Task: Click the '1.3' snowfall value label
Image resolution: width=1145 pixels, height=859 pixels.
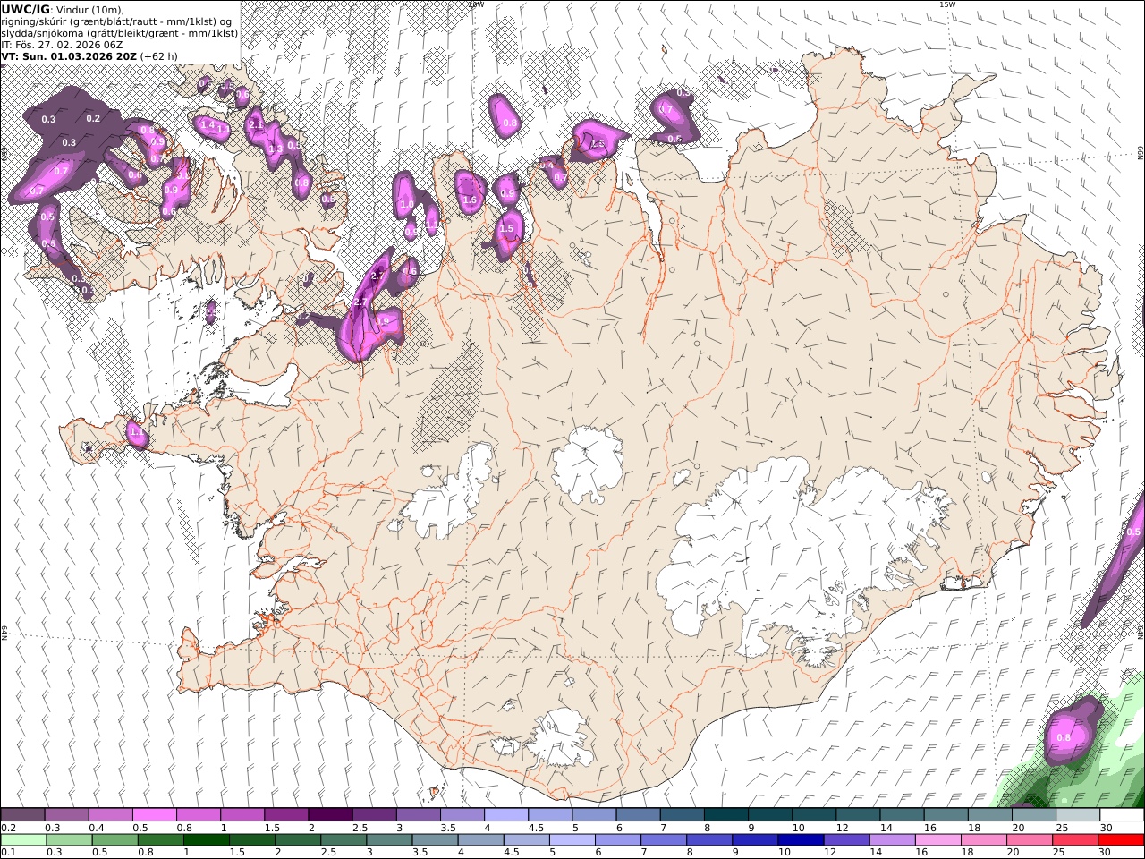Action: [276, 149]
